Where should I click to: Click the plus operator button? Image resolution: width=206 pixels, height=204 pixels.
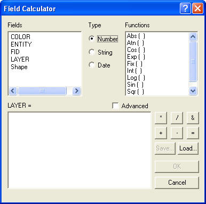point(161,133)
